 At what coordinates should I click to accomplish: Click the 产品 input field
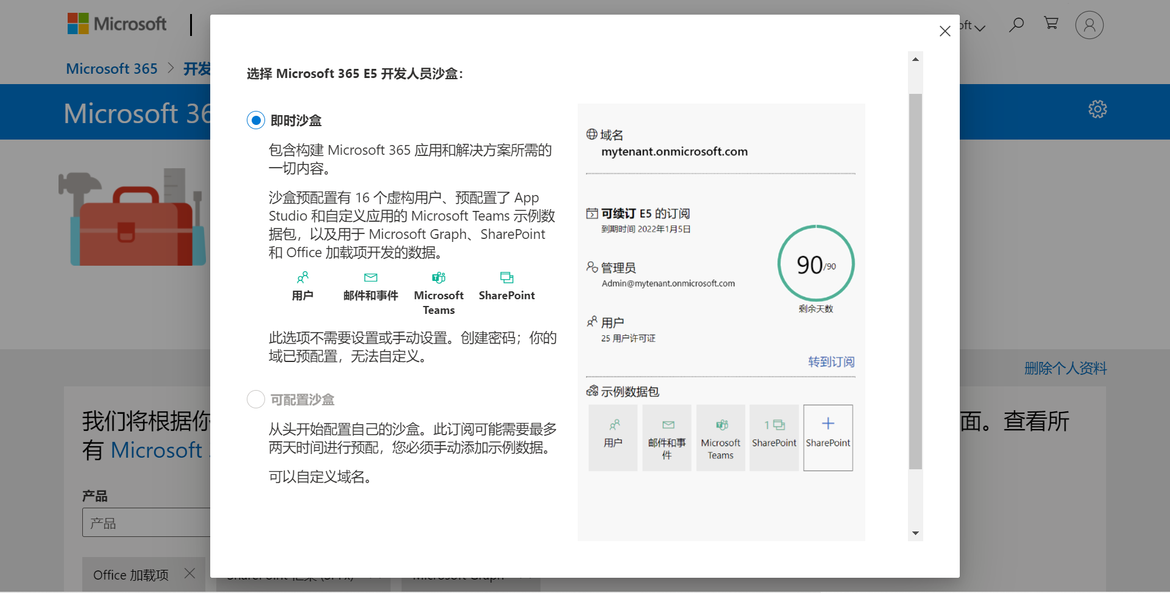click(146, 522)
